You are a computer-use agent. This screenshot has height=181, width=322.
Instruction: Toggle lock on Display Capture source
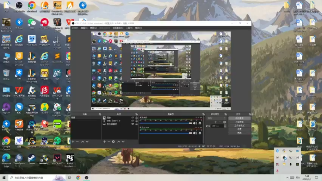pos(136,124)
